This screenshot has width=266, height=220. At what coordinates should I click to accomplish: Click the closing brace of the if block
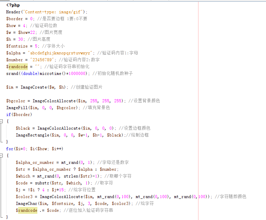7,142
